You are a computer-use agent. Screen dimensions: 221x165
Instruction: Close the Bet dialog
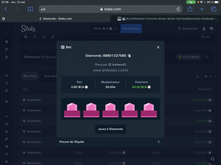(x=158, y=47)
